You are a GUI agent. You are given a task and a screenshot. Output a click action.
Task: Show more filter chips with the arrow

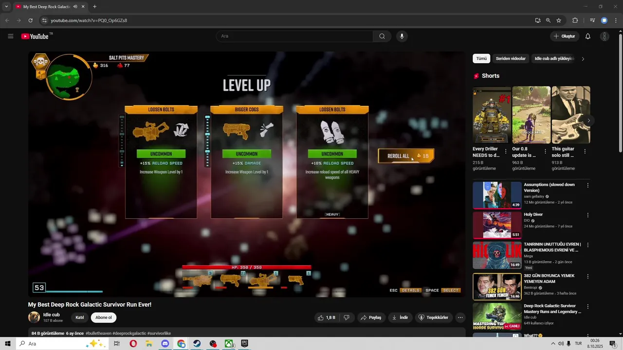pyautogui.click(x=583, y=59)
